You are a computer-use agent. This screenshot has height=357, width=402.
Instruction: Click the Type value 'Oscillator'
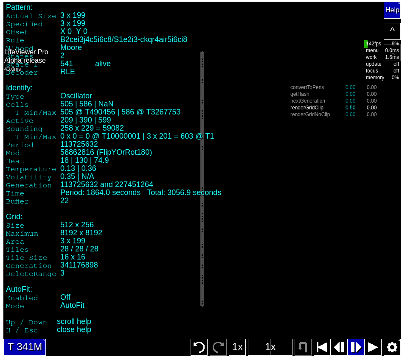pos(76,96)
